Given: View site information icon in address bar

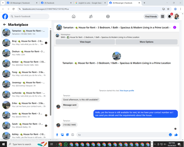Looking at the screenshot, I should 20,9.
